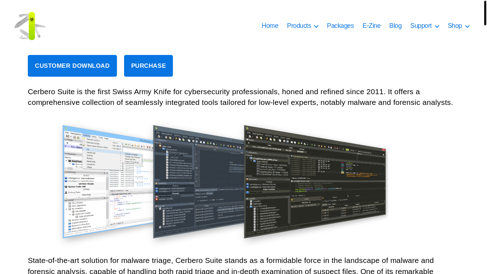Expand the Support dropdown chevron
The height and width of the screenshot is (274, 487).
[x=437, y=26]
